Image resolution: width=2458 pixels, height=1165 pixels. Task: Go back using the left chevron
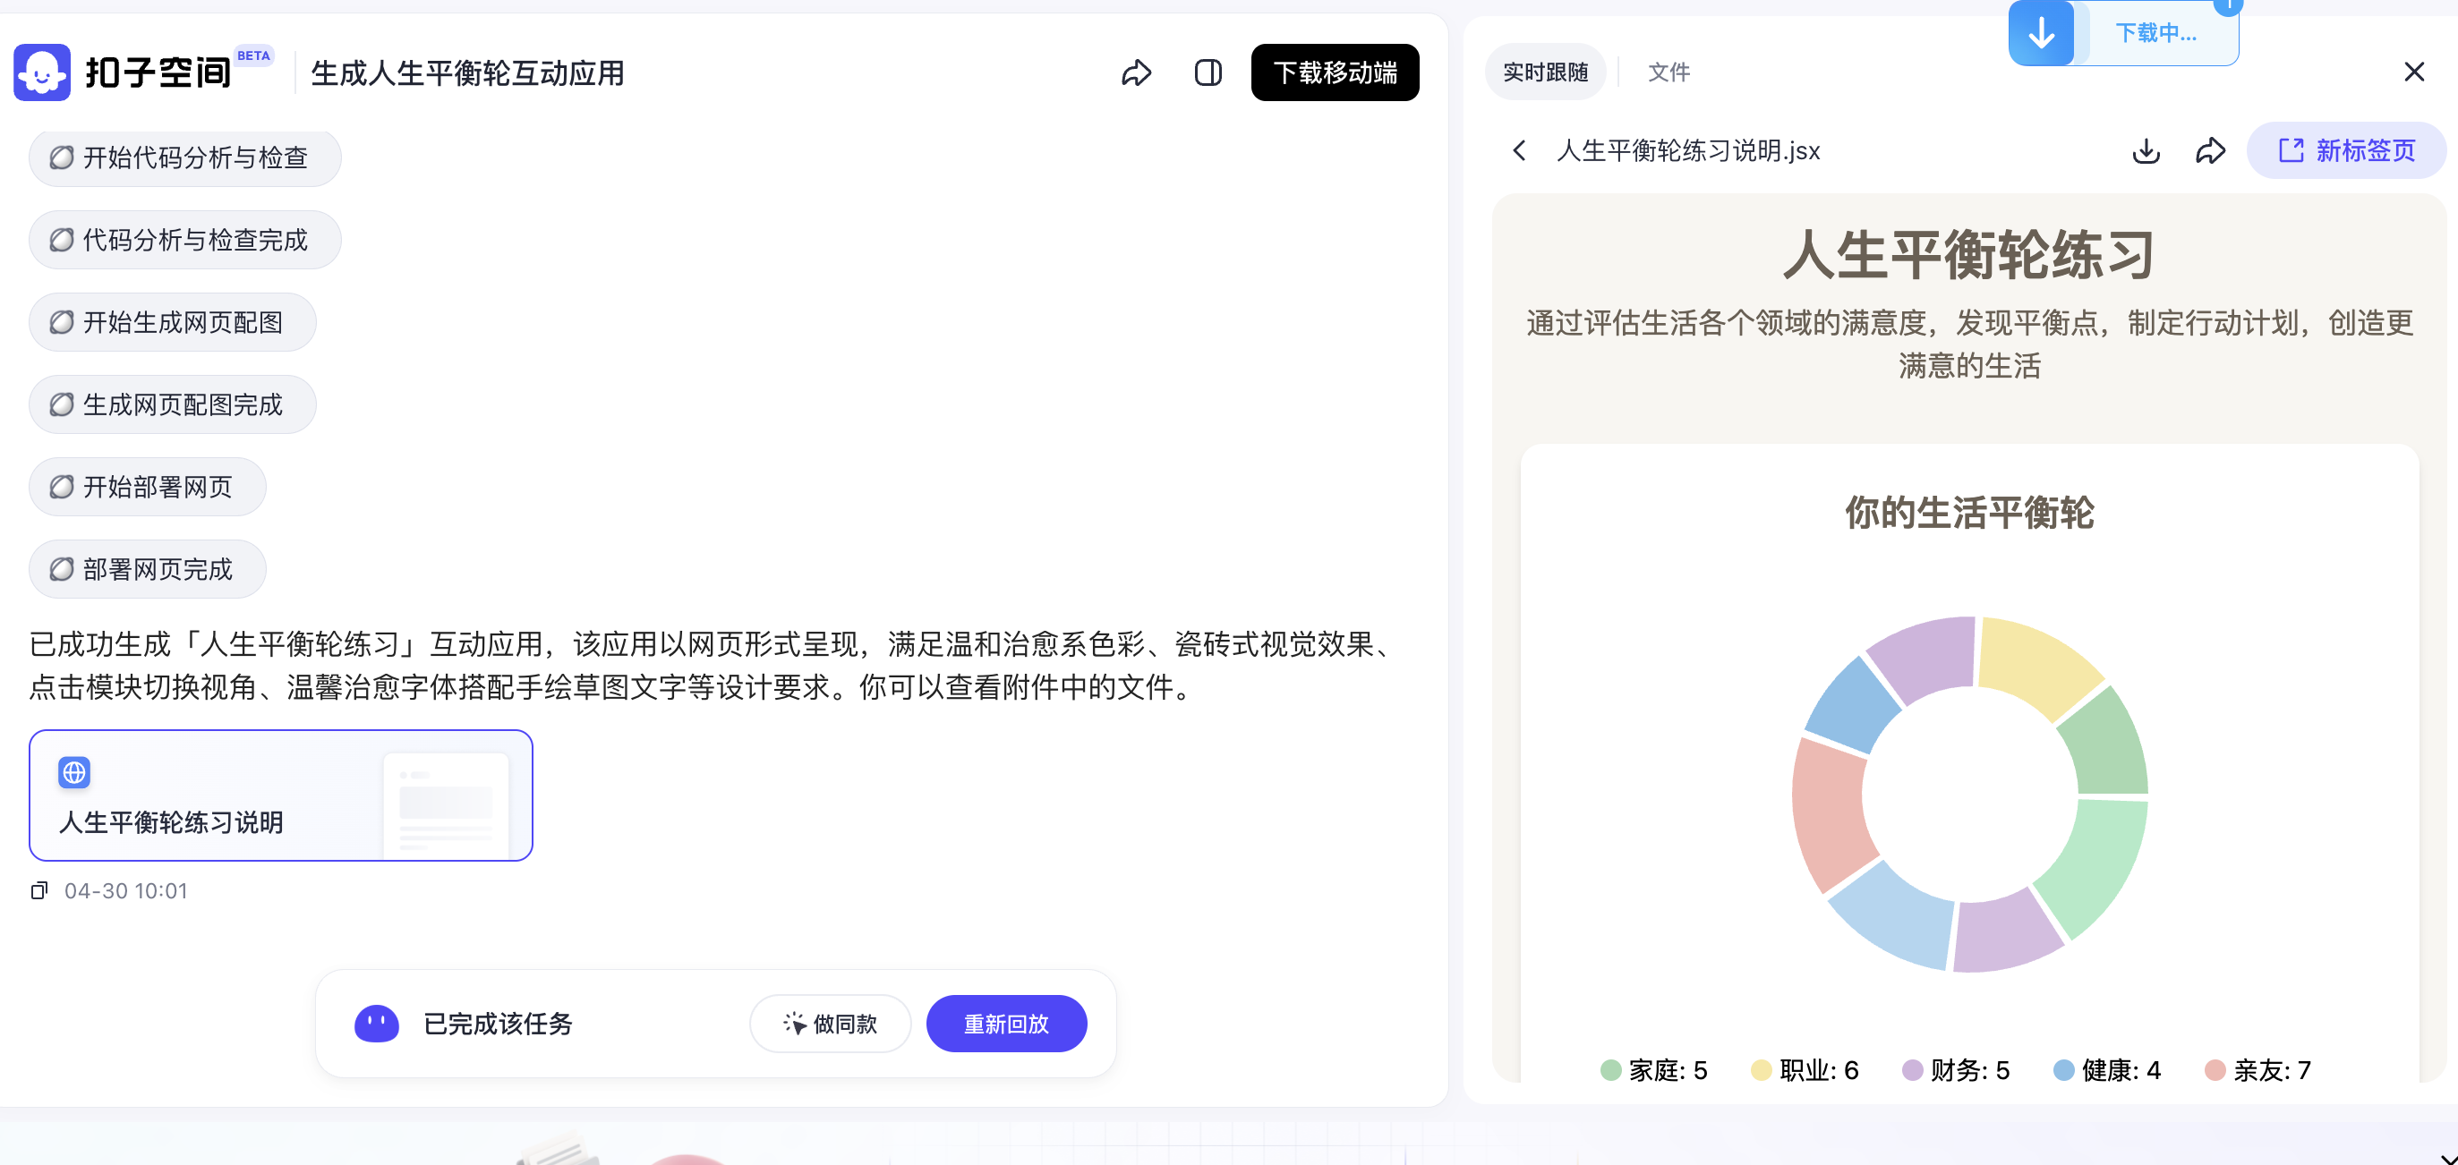click(x=1520, y=150)
